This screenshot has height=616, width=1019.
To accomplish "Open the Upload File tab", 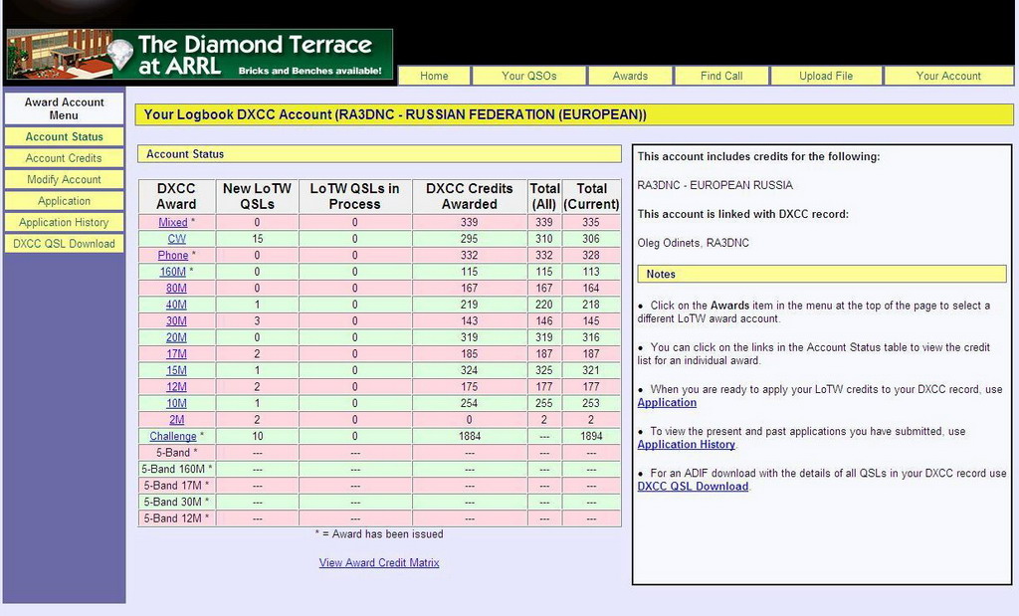I will [x=825, y=76].
